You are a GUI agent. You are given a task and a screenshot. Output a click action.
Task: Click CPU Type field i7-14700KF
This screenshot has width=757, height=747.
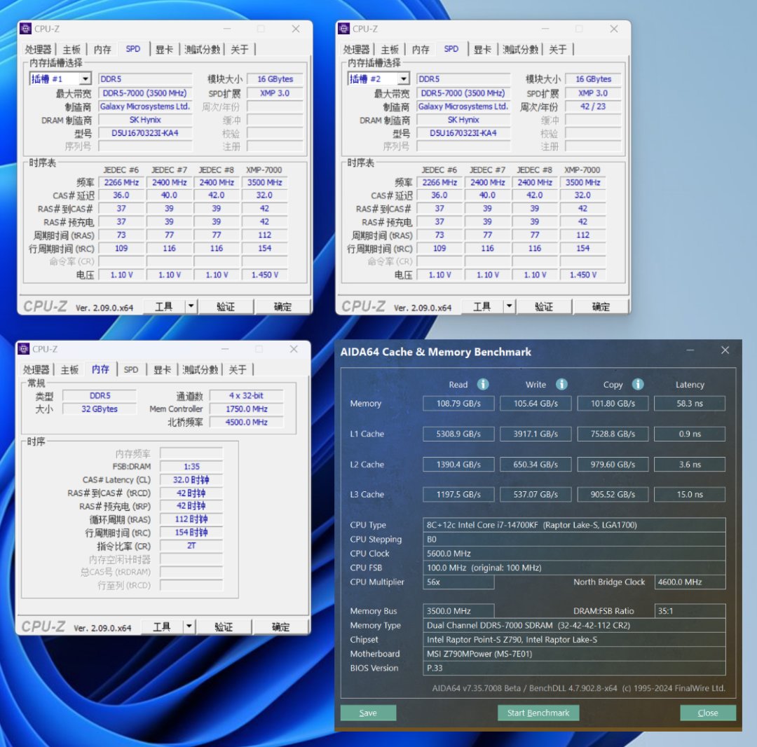[x=575, y=525]
